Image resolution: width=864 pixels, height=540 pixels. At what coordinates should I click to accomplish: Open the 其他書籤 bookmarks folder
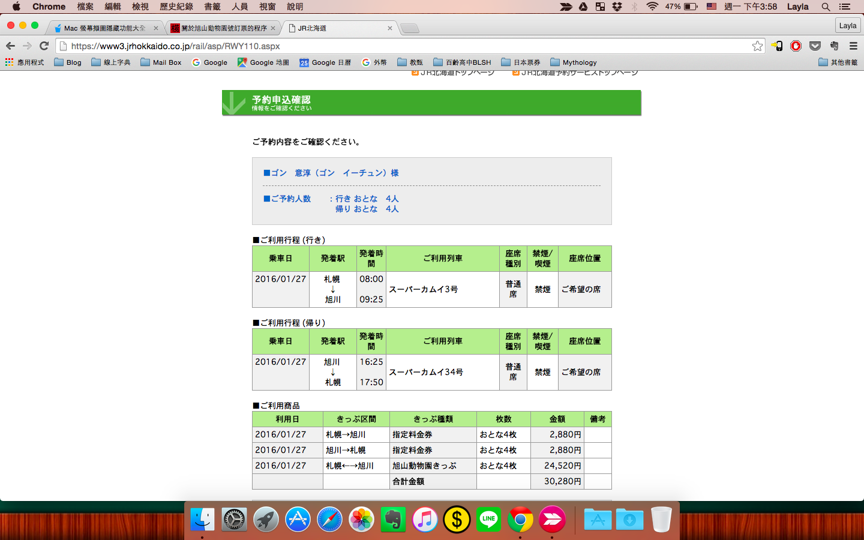[x=838, y=62]
